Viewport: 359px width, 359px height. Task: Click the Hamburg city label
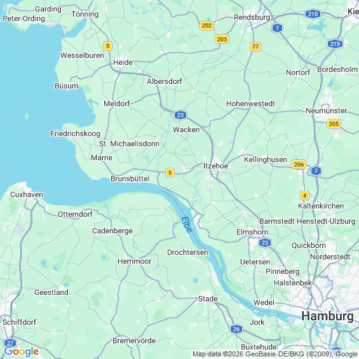[327, 316]
